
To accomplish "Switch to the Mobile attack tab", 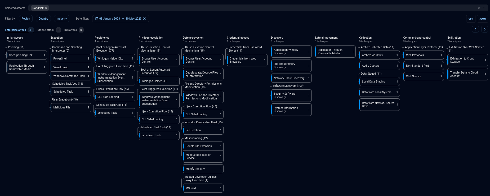I will click(49, 30).
